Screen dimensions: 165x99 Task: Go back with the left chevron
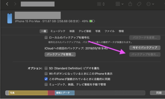(x=7, y=4)
